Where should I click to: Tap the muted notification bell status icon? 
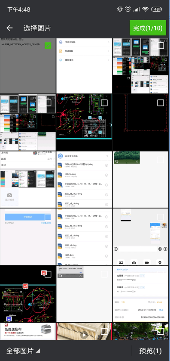pos(119,9)
